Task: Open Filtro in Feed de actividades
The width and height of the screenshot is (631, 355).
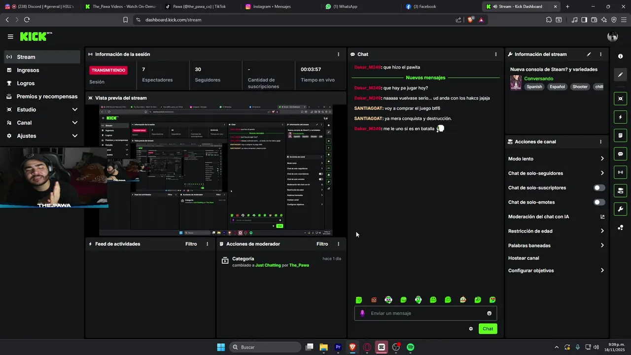Action: [191, 244]
